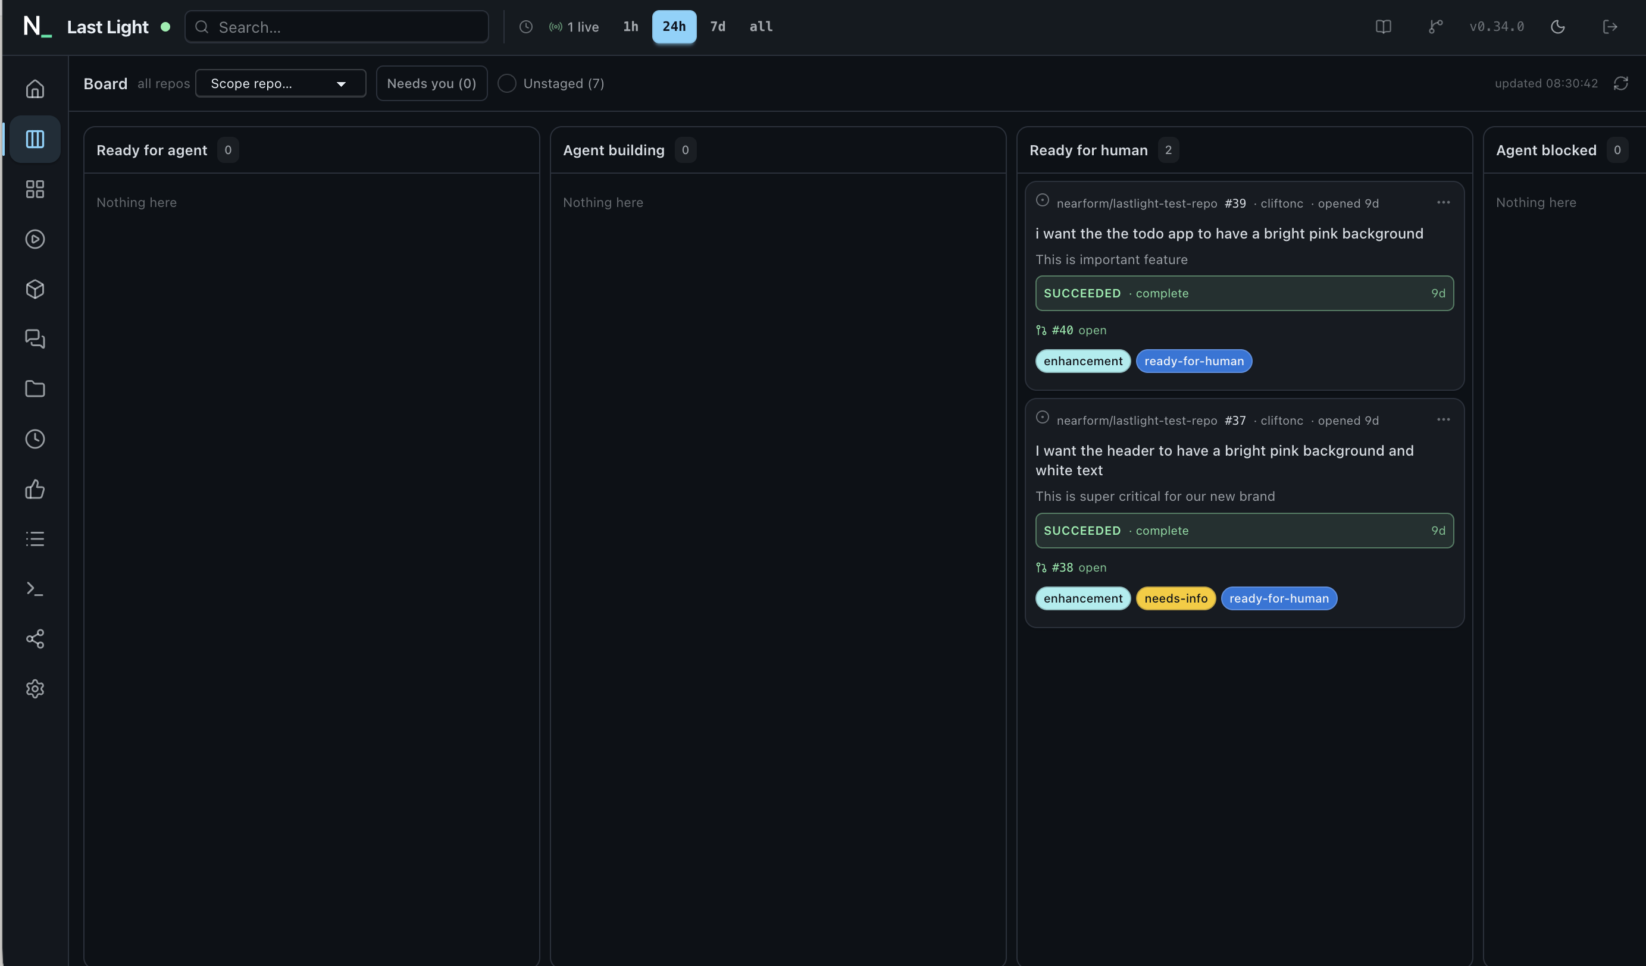Open pull request #38 open link
The width and height of the screenshot is (1646, 966).
coord(1071,568)
